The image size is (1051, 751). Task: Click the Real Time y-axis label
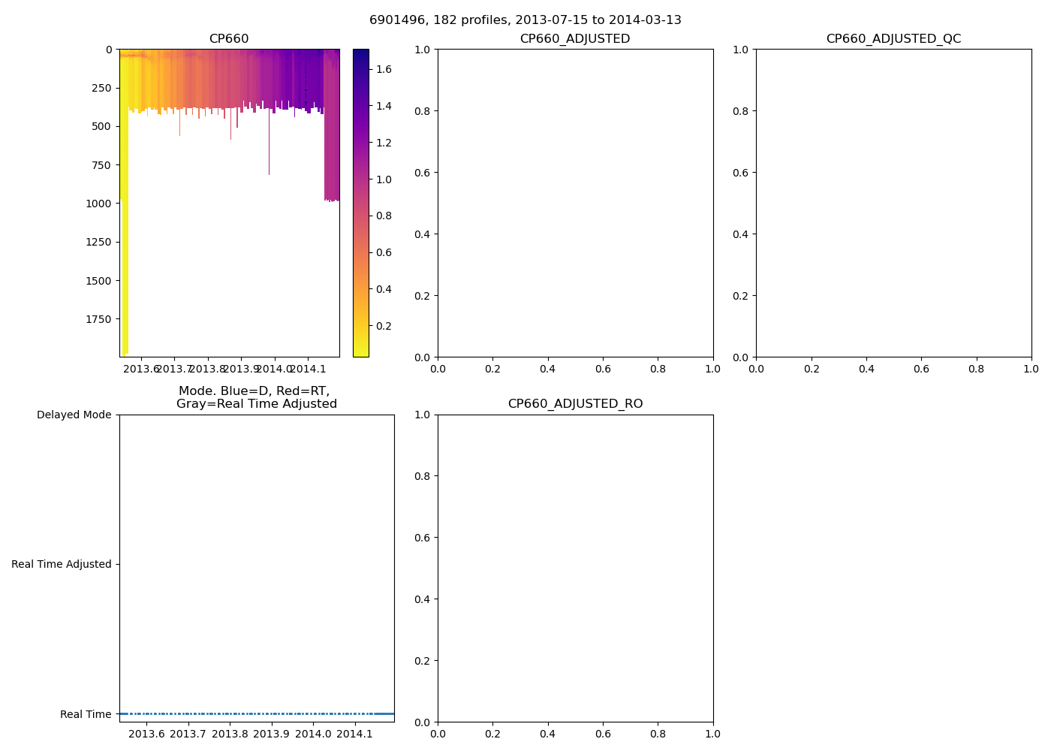(85, 714)
